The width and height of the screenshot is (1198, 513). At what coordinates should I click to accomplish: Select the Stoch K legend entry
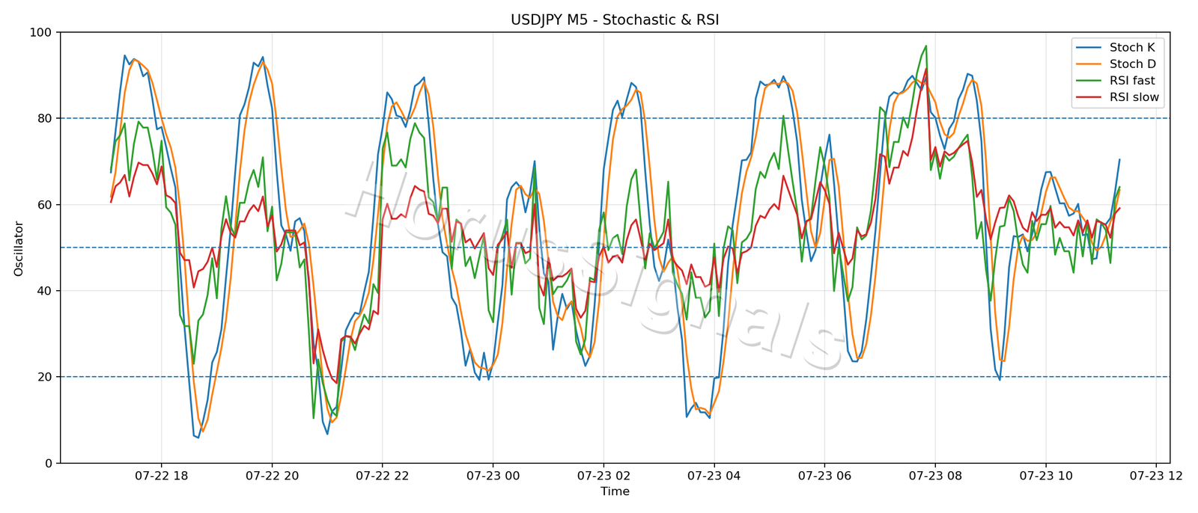1116,48
